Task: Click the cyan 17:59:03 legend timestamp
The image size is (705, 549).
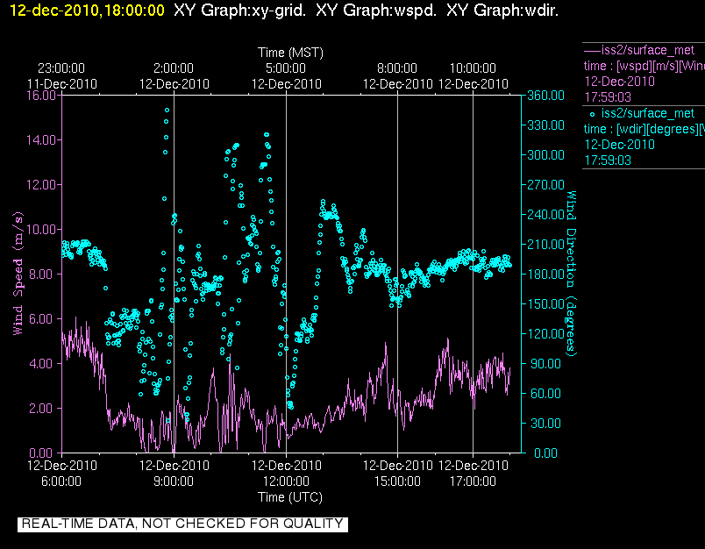Action: [608, 160]
